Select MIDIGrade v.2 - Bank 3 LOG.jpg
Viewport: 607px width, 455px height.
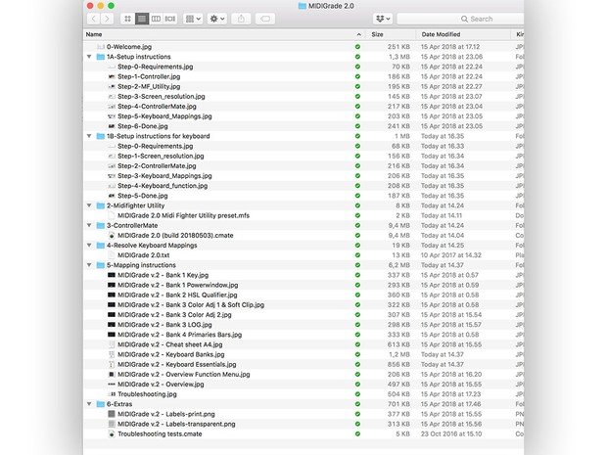click(x=164, y=325)
